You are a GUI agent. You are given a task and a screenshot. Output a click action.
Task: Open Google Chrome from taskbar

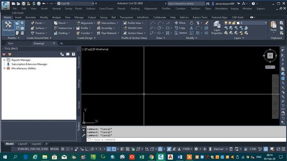(x=152, y=157)
